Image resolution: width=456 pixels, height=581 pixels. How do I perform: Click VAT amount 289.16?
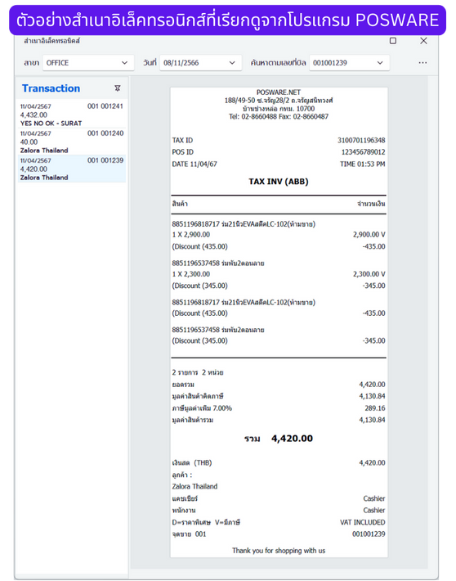coord(374,408)
